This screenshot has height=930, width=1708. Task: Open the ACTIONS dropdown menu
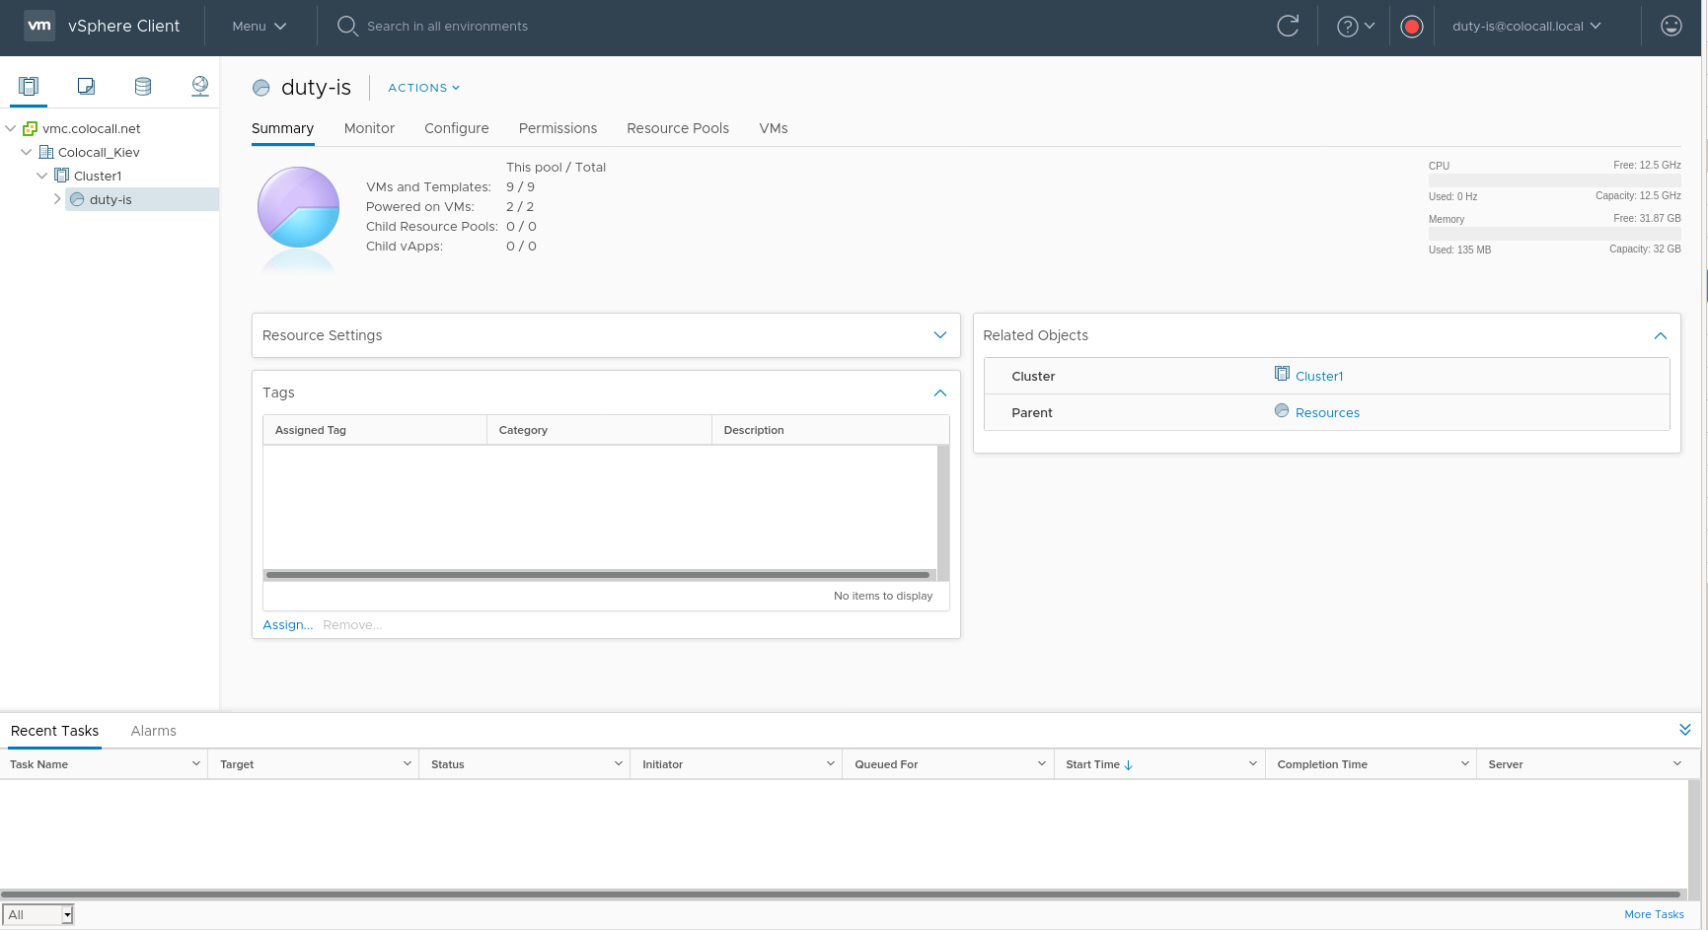click(x=423, y=88)
